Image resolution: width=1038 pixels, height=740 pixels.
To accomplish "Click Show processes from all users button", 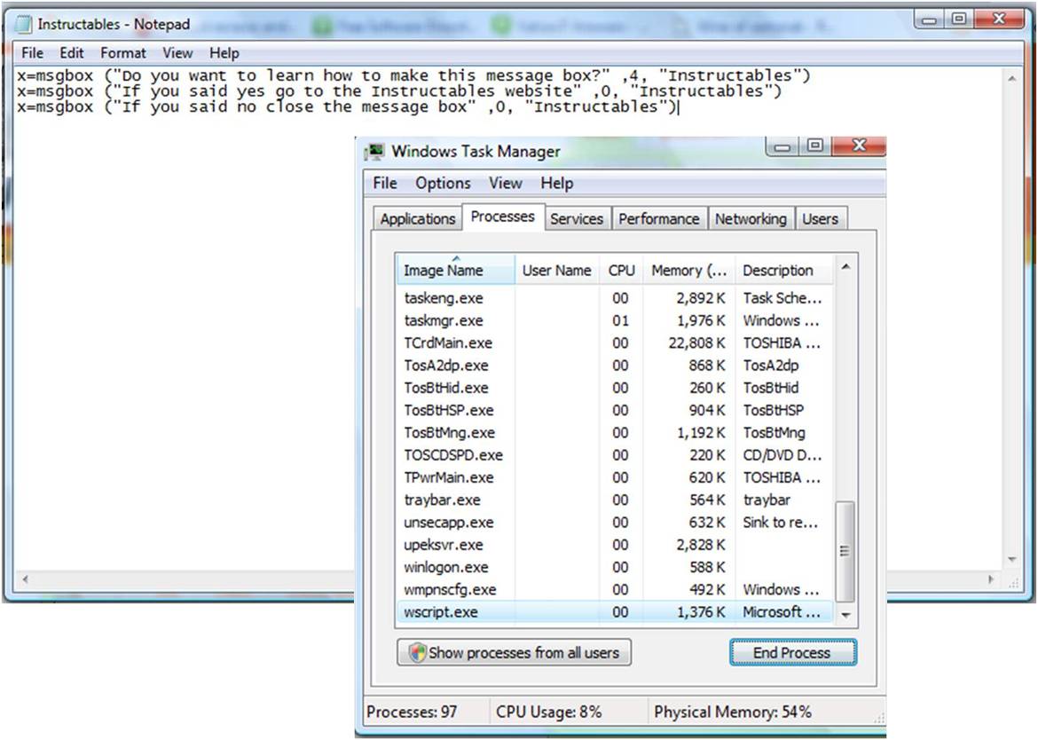I will click(514, 653).
